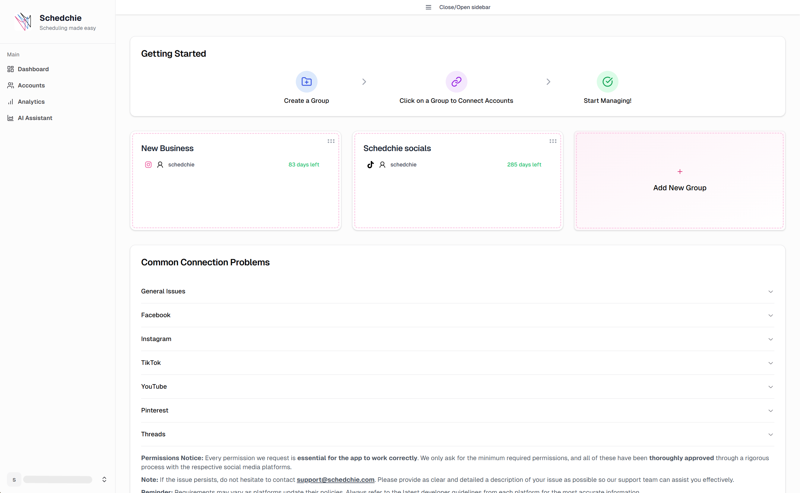Click the green Start Managing checkmark icon
Viewport: 800px width, 493px height.
(x=607, y=81)
